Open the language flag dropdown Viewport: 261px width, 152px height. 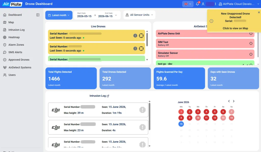click(188, 4)
